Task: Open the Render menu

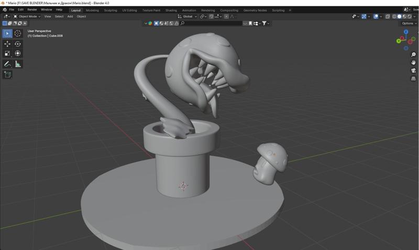Action: pos(32,9)
